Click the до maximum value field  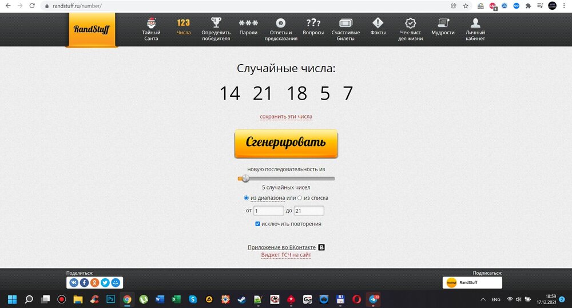click(x=309, y=211)
